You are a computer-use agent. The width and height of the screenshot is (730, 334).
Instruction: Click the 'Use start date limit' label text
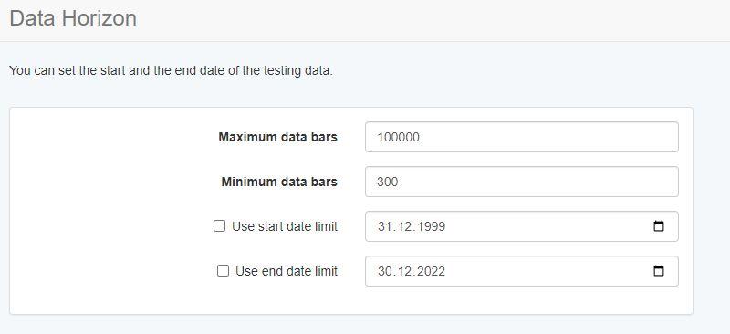coord(285,226)
